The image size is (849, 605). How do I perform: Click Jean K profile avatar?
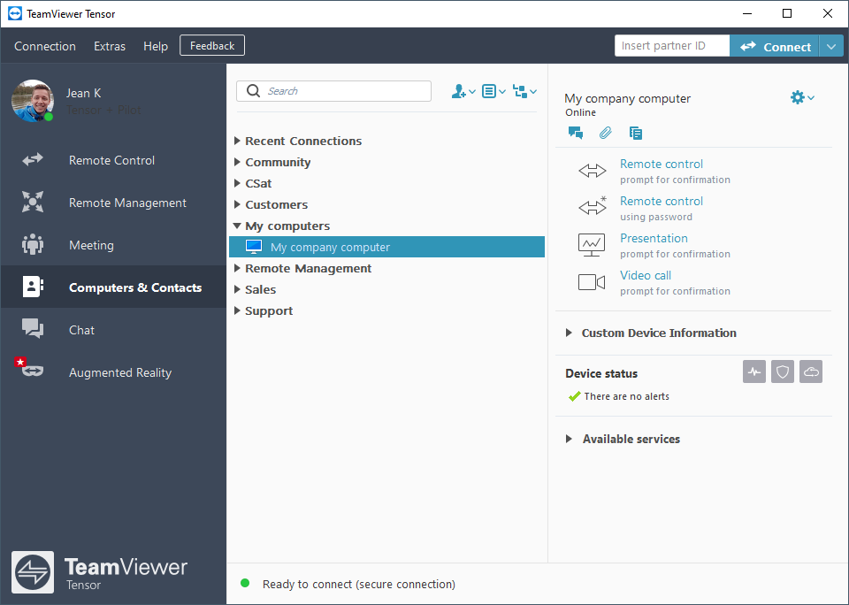pyautogui.click(x=33, y=101)
